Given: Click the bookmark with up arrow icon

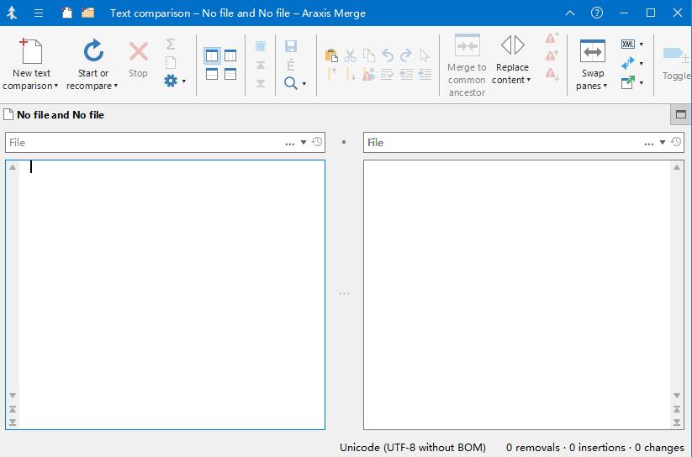Looking at the screenshot, I should click(332, 74).
